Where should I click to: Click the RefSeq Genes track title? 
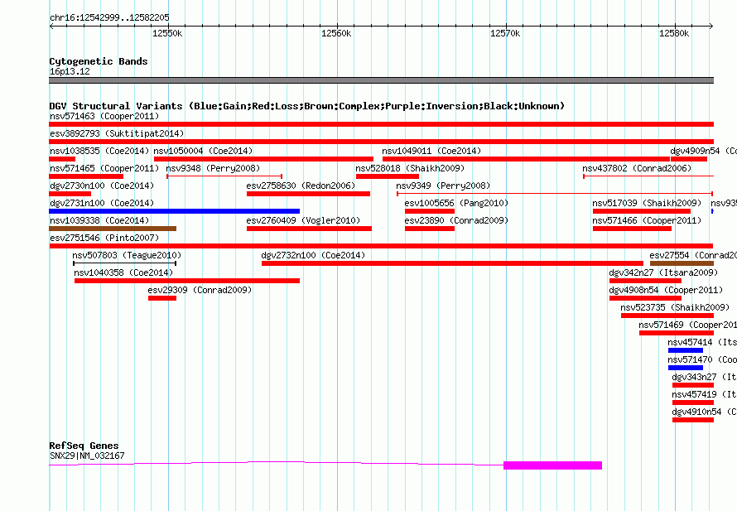click(x=84, y=446)
